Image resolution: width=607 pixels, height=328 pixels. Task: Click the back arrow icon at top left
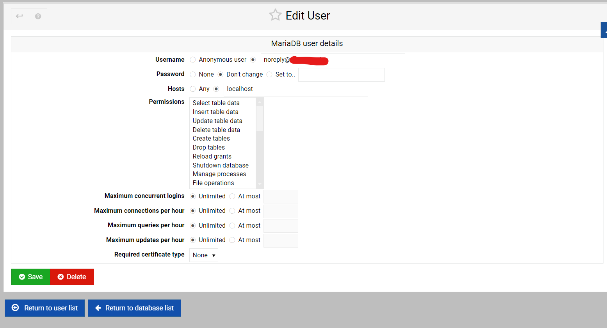point(20,16)
